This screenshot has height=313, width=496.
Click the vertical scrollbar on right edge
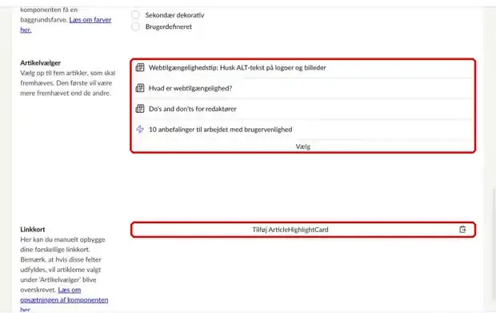[494, 243]
